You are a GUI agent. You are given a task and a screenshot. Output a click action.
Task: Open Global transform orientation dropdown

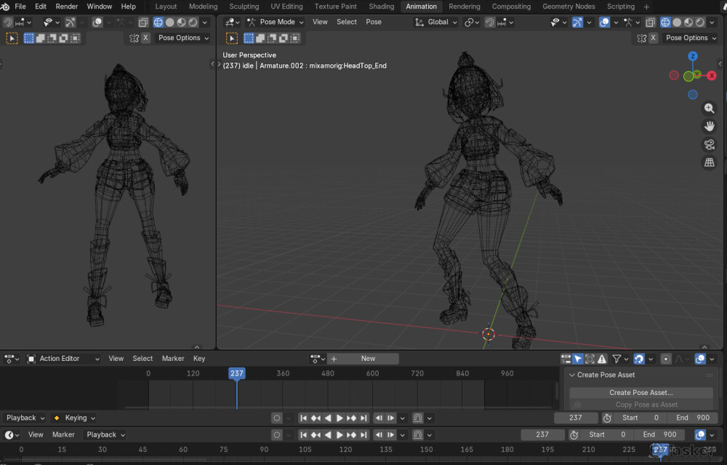436,23
